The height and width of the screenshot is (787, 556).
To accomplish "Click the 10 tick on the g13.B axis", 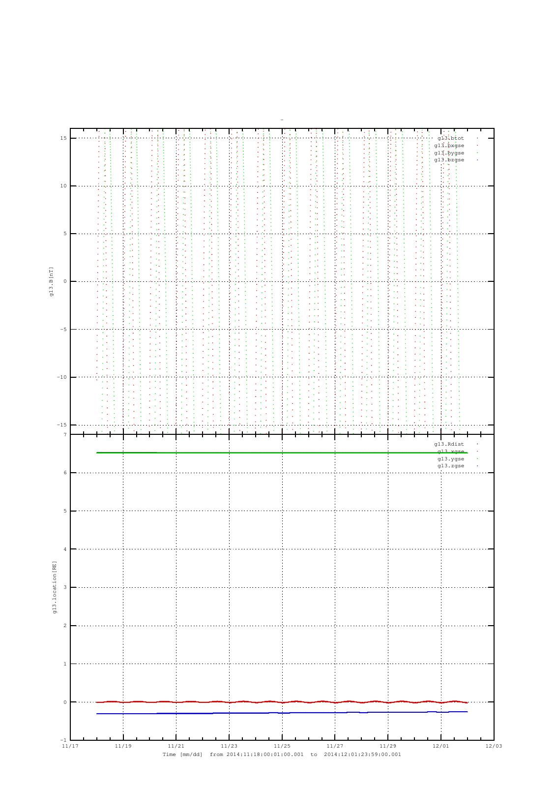I will pyautogui.click(x=63, y=186).
